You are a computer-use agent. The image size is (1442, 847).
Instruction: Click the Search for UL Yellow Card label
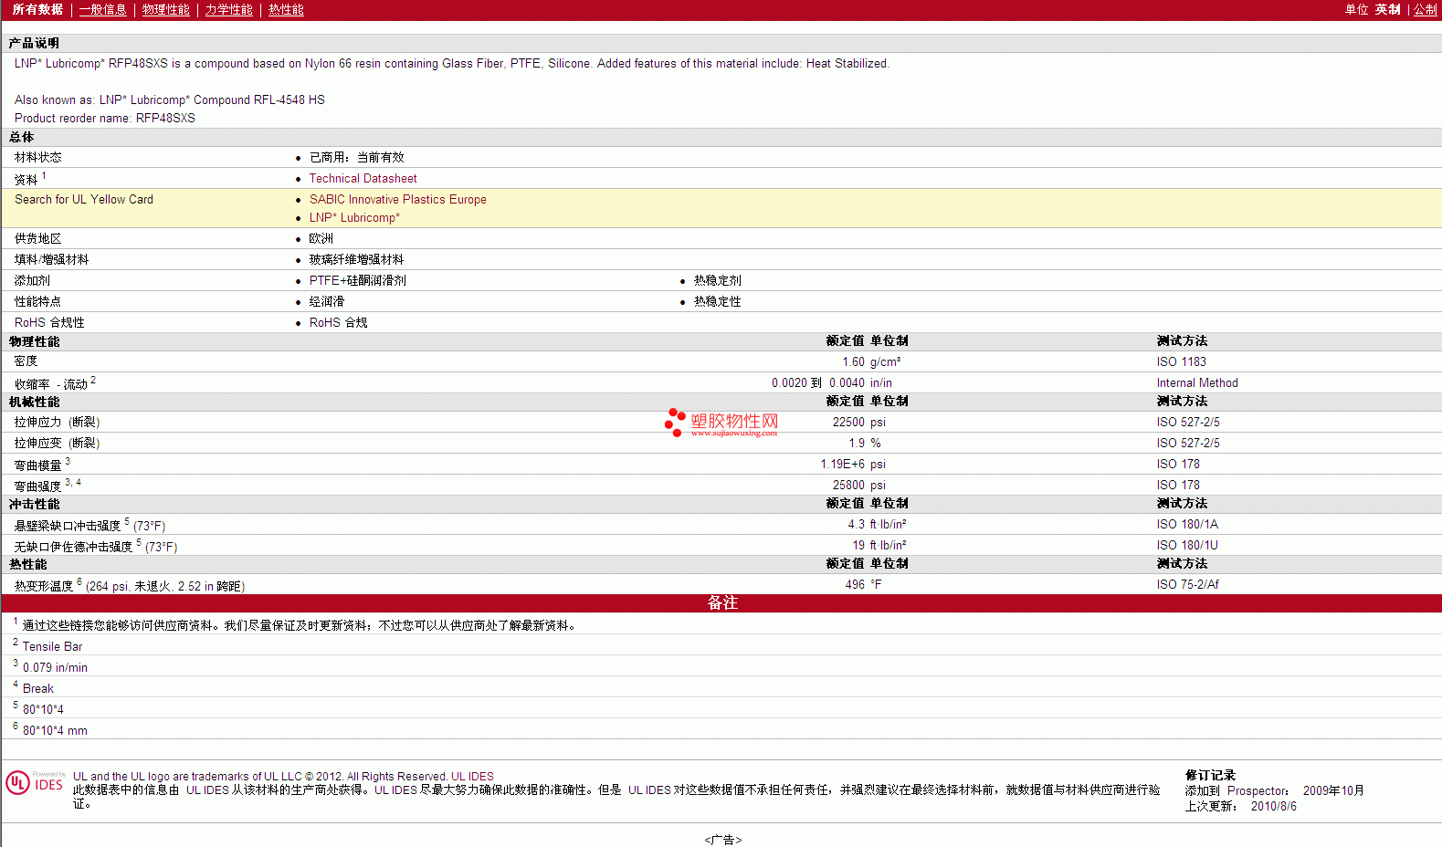pos(84,200)
